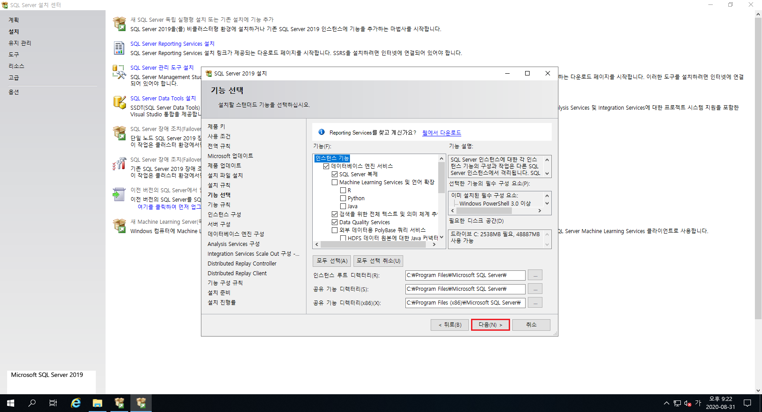Switch to first SQL Server setup taskbar icon
Viewport: 762px width, 412px height.
[119, 403]
